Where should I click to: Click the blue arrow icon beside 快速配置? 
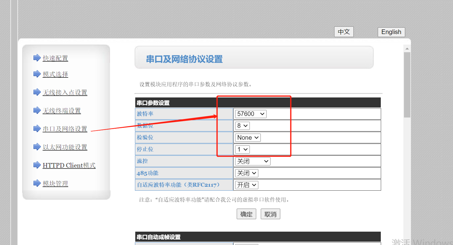[37, 58]
